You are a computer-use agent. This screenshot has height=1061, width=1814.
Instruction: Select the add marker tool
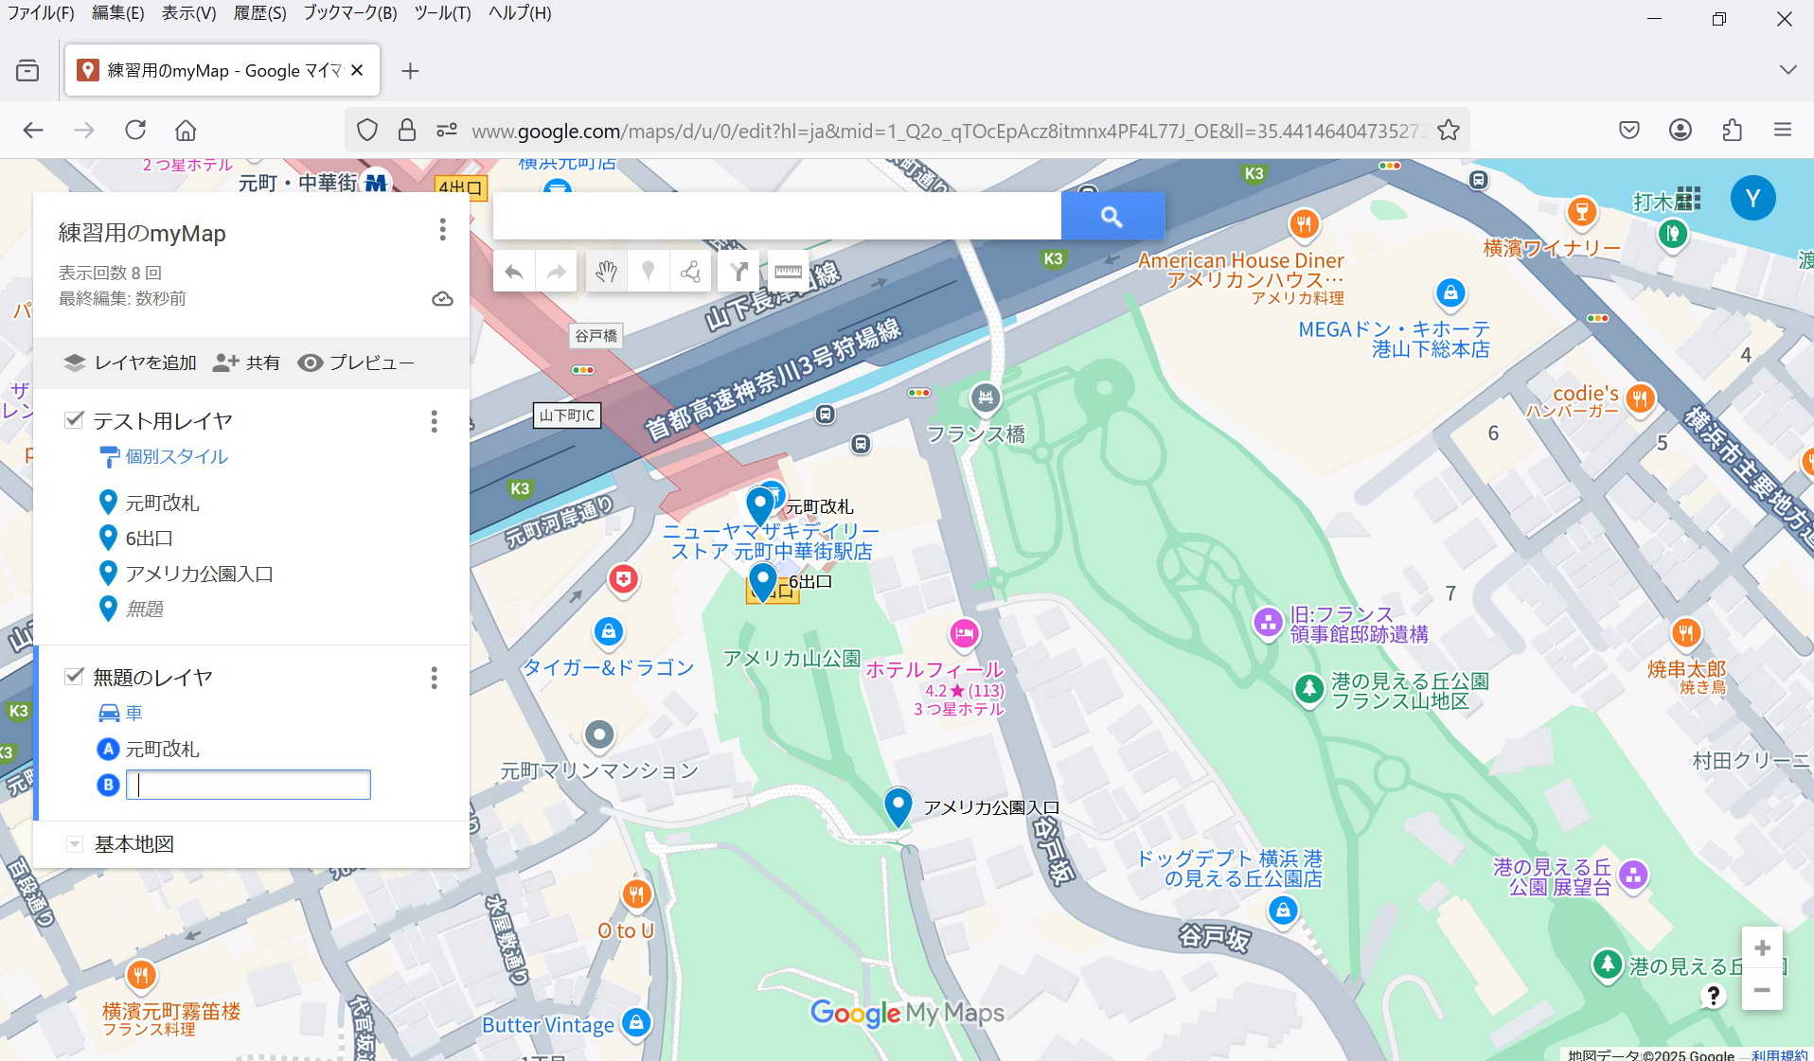pos(648,273)
